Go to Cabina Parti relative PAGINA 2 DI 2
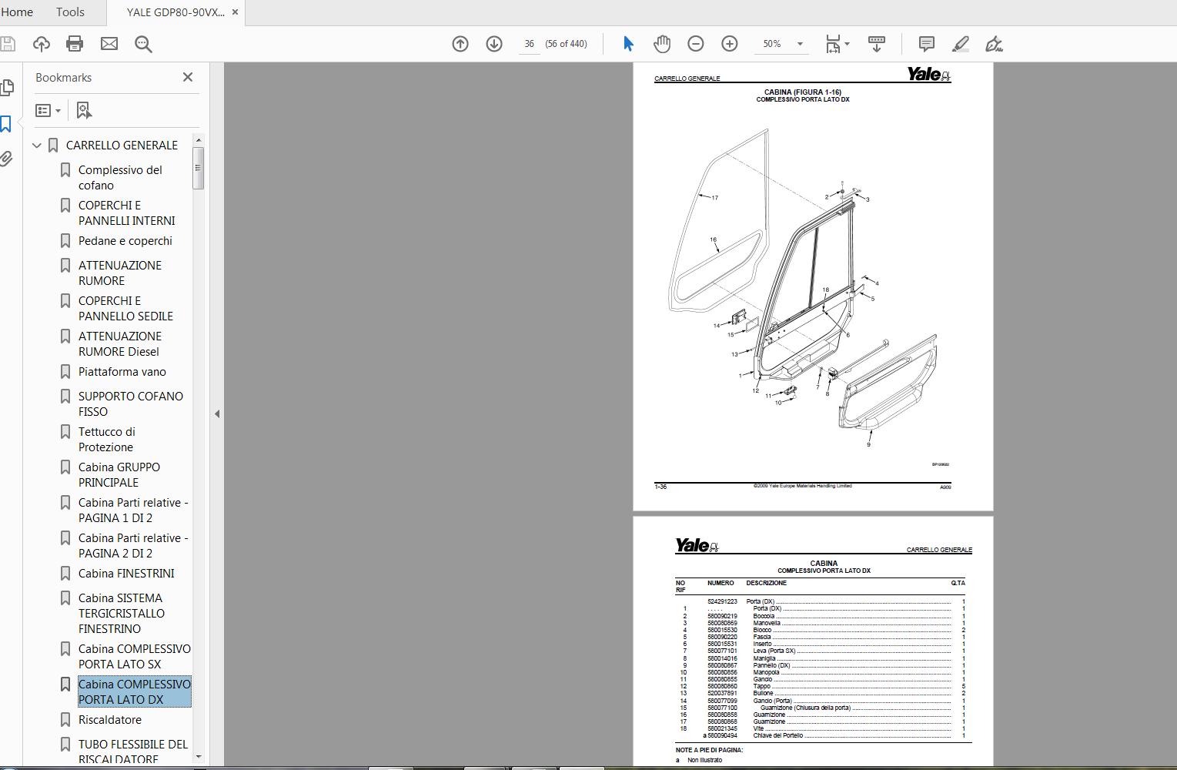Screen dimensions: 1177x770 tap(133, 546)
